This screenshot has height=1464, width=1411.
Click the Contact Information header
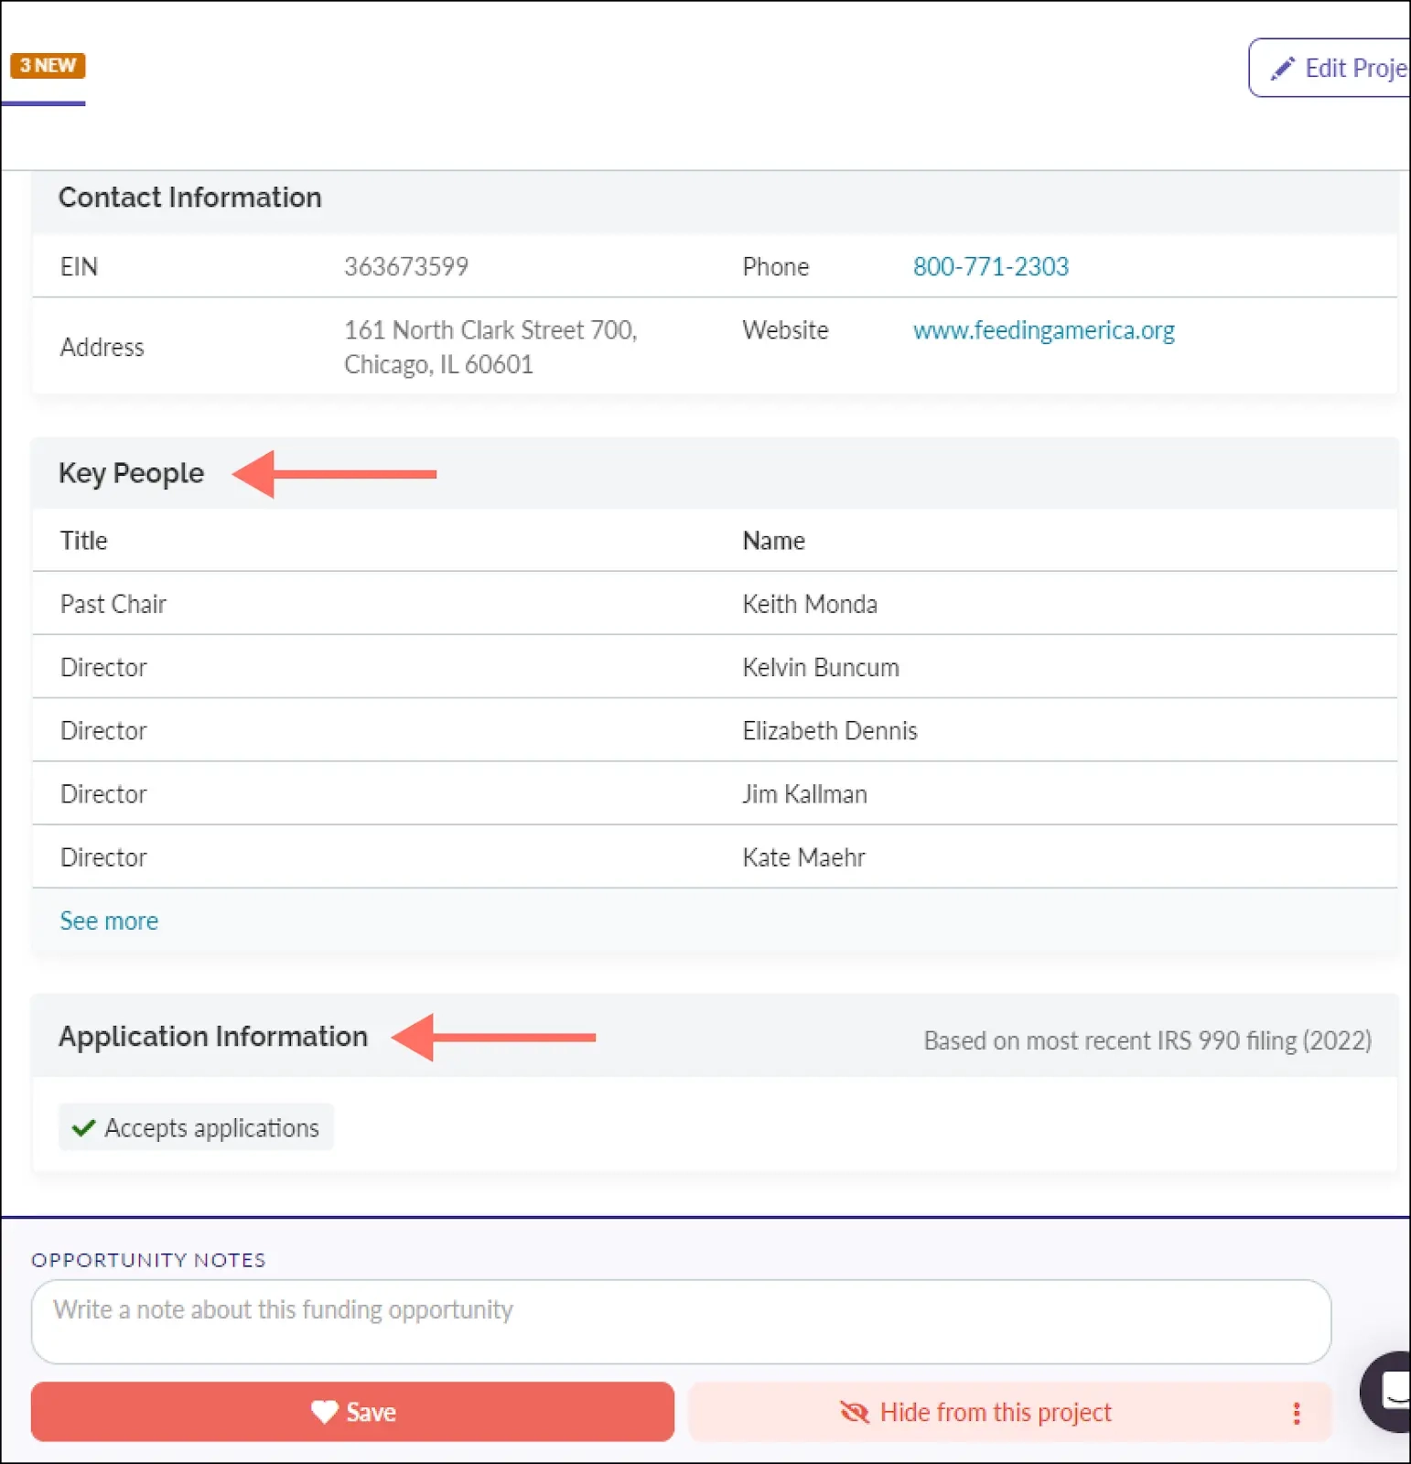point(189,197)
